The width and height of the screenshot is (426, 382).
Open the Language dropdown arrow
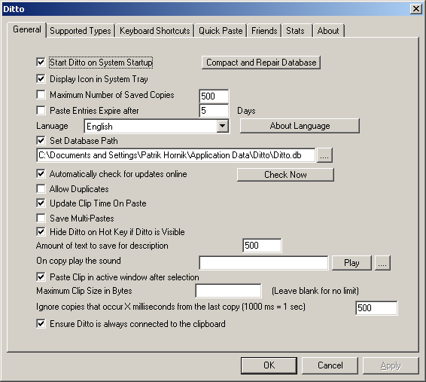pyautogui.click(x=223, y=126)
